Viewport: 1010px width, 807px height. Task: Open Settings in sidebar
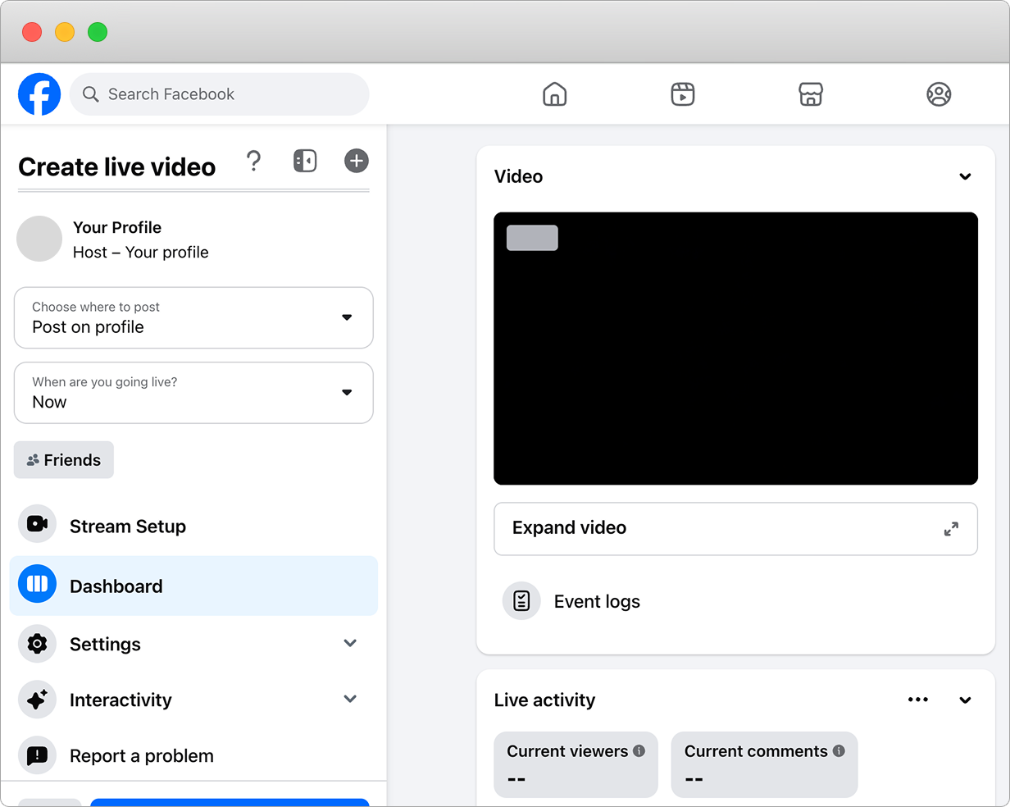(193, 644)
